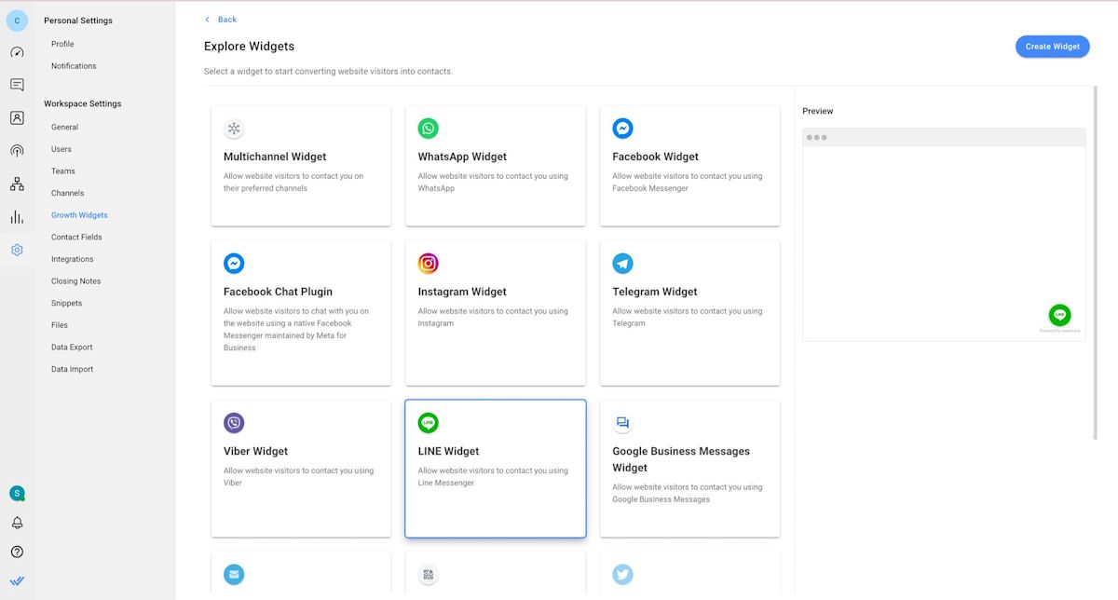The width and height of the screenshot is (1118, 600).
Task: Select the Telegram Widget card title
Action: [x=654, y=292]
